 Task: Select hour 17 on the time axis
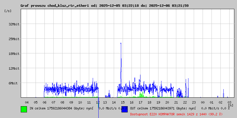140,102
